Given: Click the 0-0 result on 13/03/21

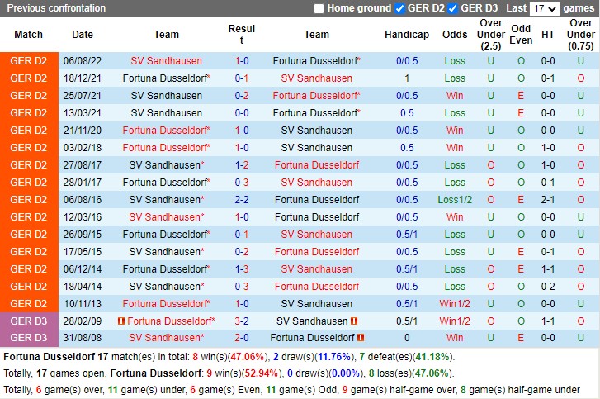Looking at the screenshot, I should (x=242, y=113).
